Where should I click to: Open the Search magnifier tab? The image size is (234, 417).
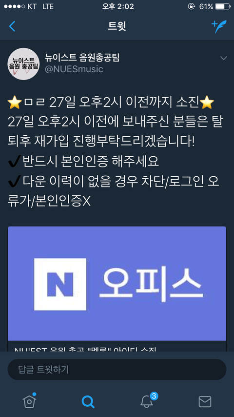tap(88, 401)
